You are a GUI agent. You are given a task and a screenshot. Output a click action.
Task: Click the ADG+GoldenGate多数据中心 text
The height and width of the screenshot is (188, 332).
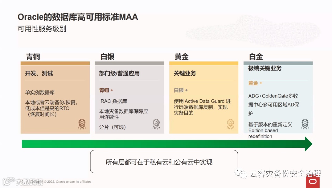[x=274, y=105]
